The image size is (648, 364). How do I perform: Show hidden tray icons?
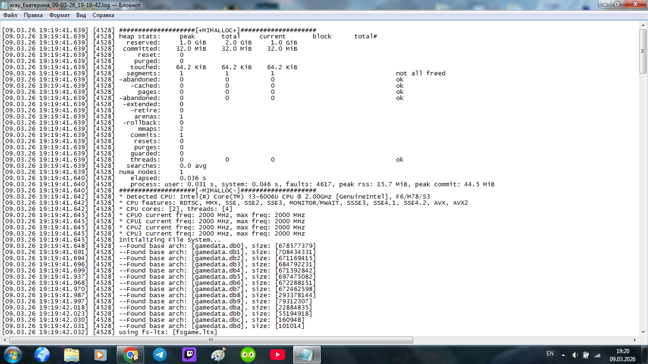coord(563,355)
